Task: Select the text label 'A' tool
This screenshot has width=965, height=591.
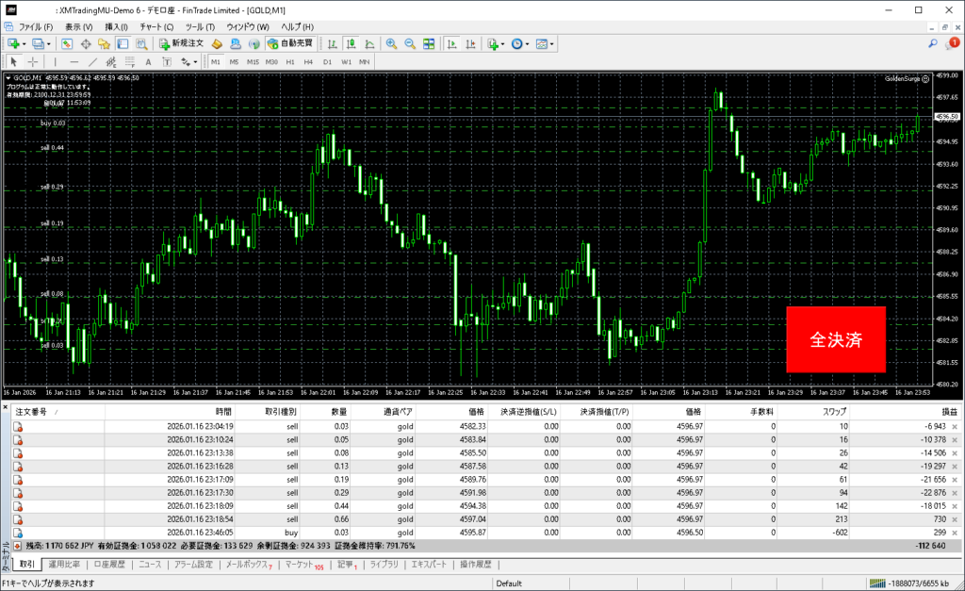Action: pyautogui.click(x=148, y=61)
